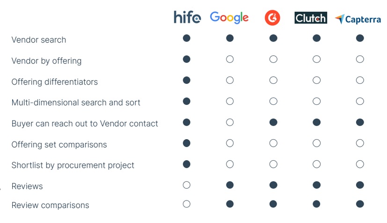Viewport: 387px width, 223px height.
Task: Click the Offering differentiators label
Action: coord(55,82)
